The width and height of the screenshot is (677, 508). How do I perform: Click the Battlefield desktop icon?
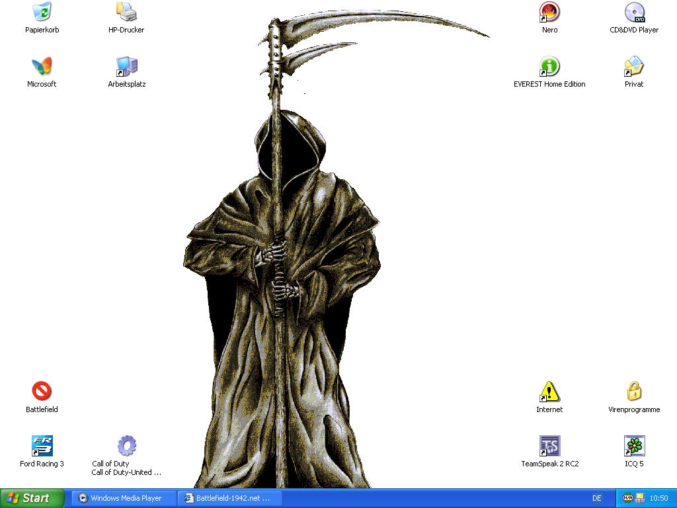coord(42,392)
